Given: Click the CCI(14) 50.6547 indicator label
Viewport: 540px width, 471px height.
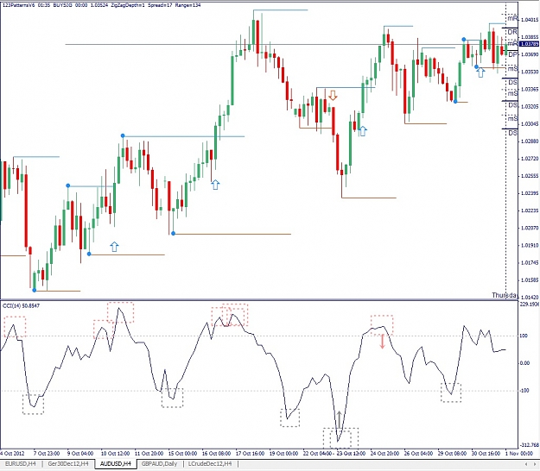Looking at the screenshot, I should coord(21,305).
